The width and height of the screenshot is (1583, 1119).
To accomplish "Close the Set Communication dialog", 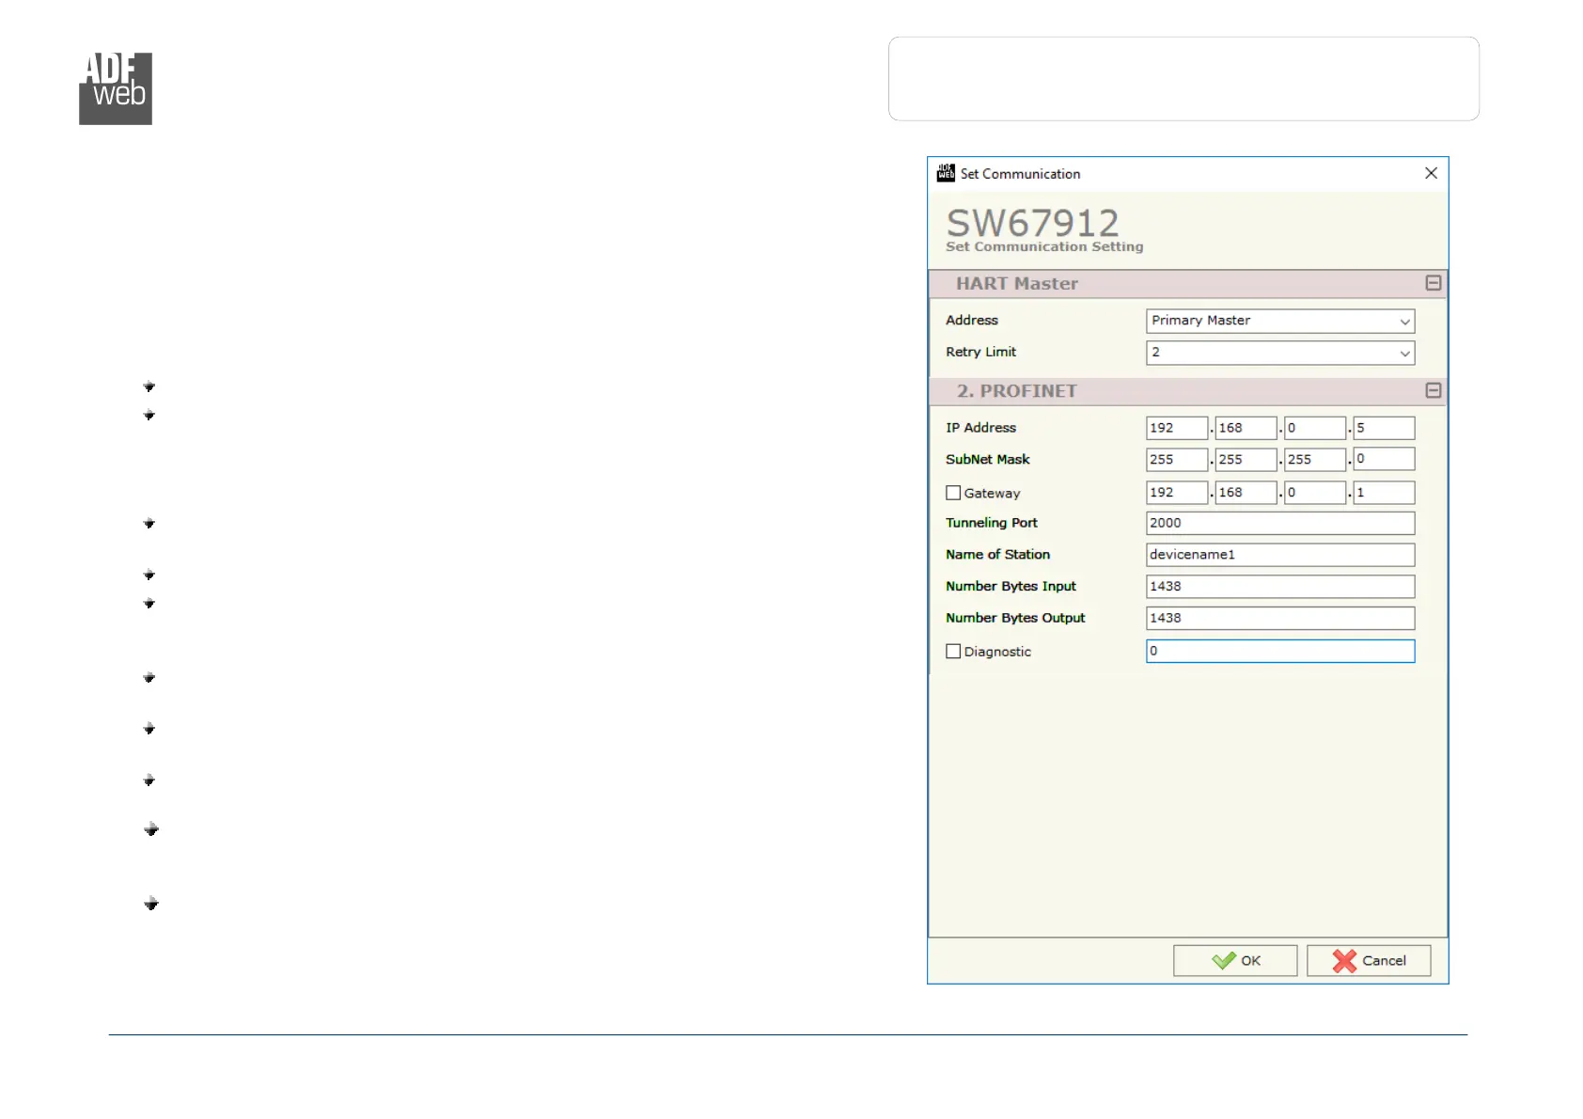I will coord(1431,173).
